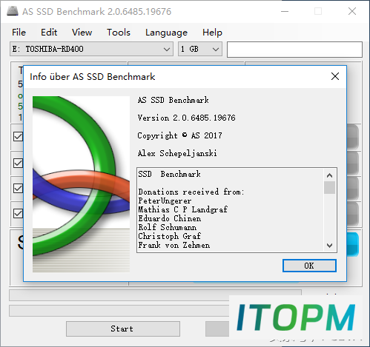Click the donations list scroll down arrow
The width and height of the screenshot is (370, 347).
click(329, 246)
